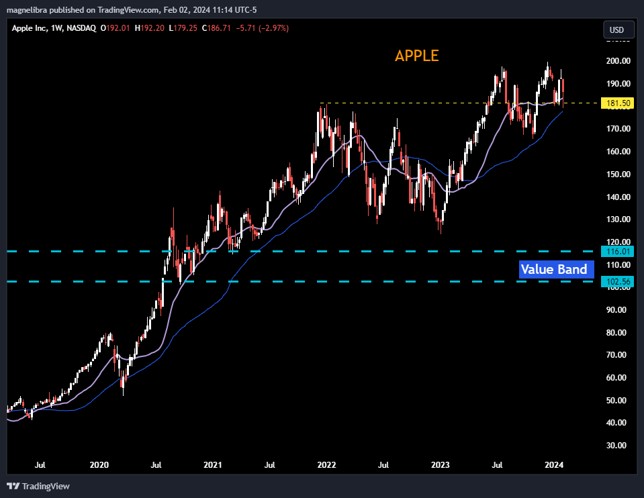This screenshot has height=498, width=644.
Task: Click the change value −5.71 (−2.97%)
Action: (263, 28)
